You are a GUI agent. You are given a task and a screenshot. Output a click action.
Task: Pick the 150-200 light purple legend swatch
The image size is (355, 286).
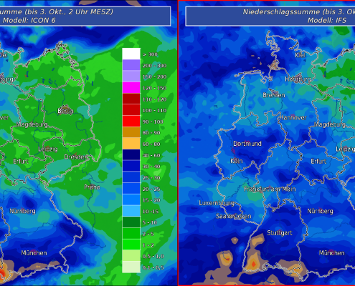[x=131, y=77]
